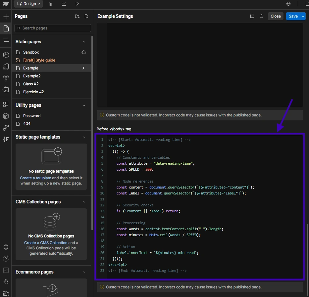This screenshot has height=297, width=309.
Task: Open the Variables droplets icon
Action: tap(6, 78)
